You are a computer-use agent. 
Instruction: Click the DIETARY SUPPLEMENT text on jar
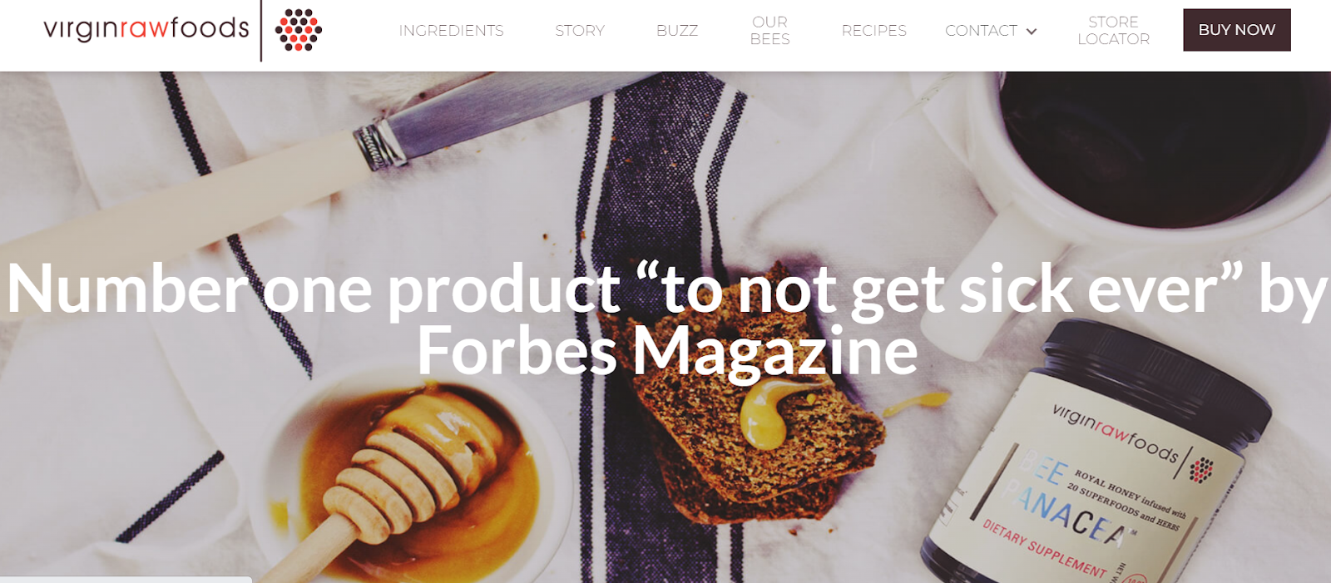(x=1044, y=550)
